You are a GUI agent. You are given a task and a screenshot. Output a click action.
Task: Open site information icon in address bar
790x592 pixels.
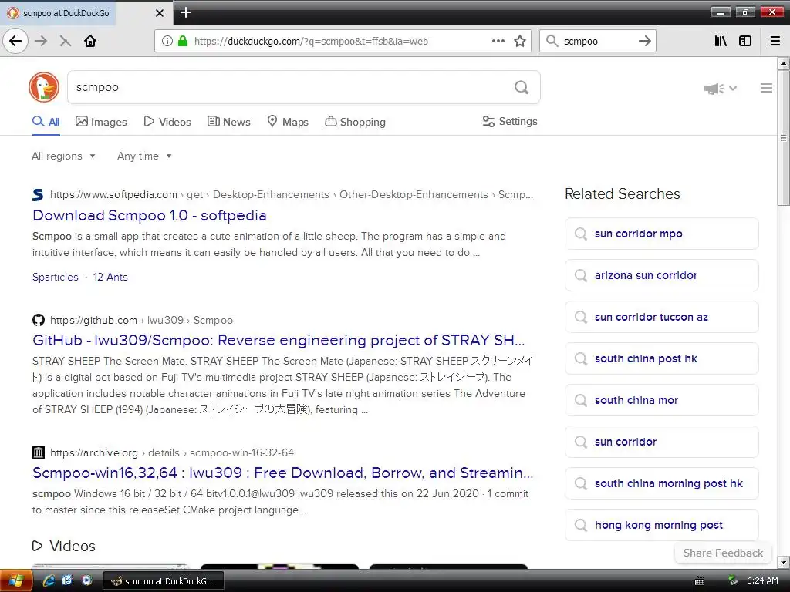[x=167, y=42]
